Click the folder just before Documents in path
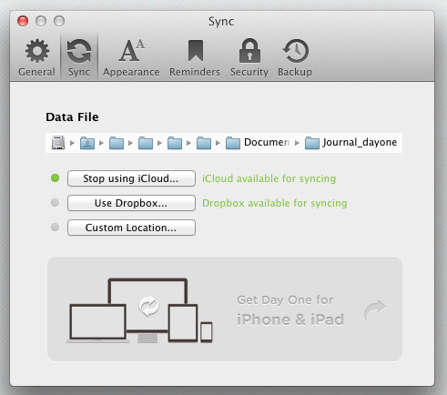Image resolution: width=447 pixels, height=395 pixels. coord(204,143)
